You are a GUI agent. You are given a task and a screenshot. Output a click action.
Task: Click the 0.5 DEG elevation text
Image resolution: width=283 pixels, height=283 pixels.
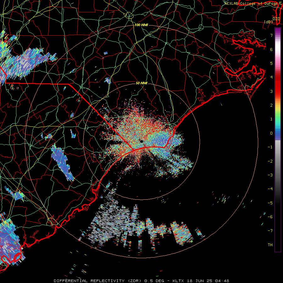[x=154, y=281]
